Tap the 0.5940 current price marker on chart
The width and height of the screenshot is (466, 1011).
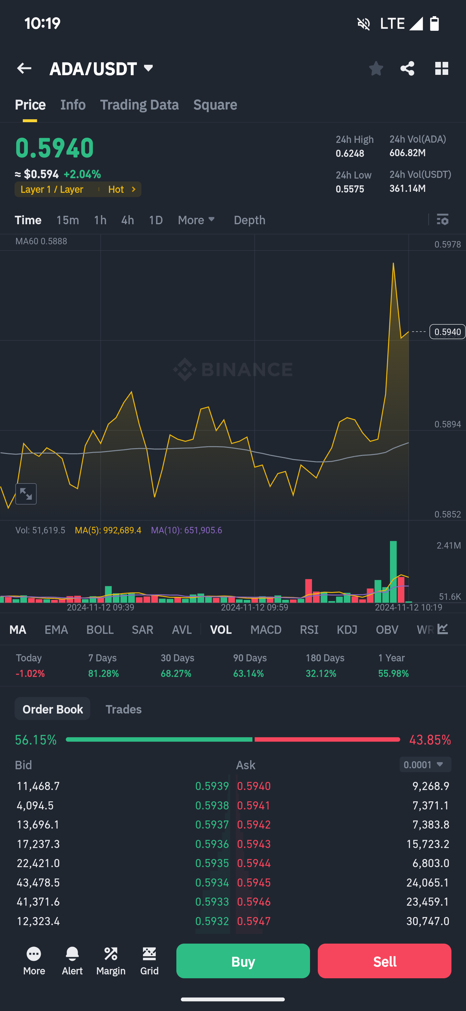447,331
